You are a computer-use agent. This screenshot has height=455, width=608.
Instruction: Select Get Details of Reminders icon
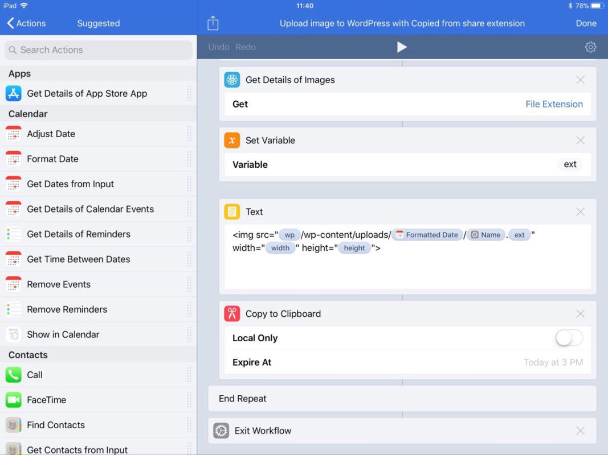tap(14, 234)
